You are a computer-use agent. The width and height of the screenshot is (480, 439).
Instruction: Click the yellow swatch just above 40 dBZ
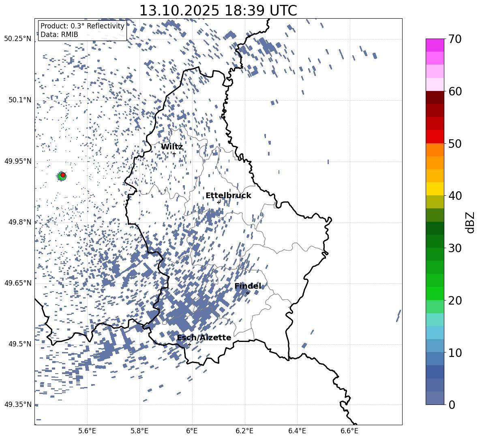(x=435, y=189)
